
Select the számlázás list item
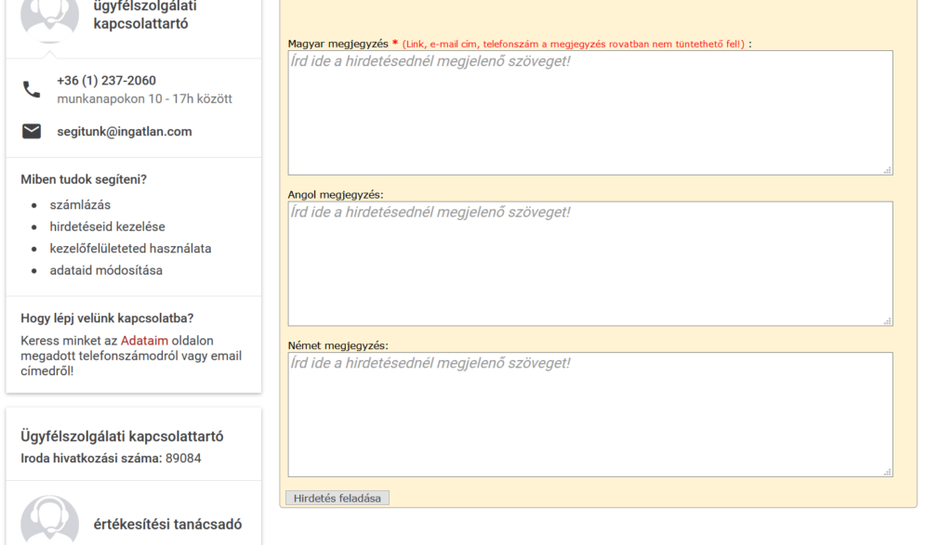pyautogui.click(x=80, y=204)
